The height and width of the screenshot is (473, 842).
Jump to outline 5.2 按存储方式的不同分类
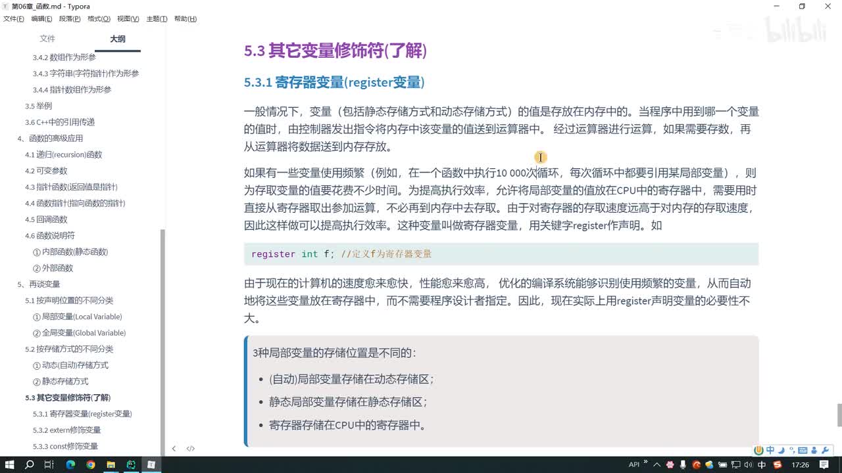pos(69,349)
